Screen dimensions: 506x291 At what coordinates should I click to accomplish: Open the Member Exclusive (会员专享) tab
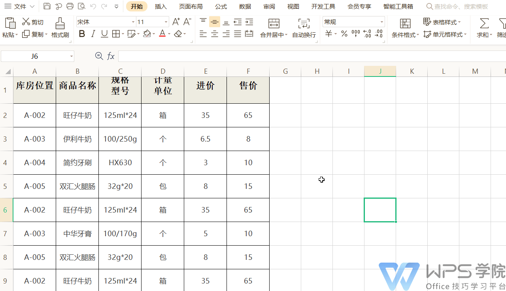coord(359,6)
